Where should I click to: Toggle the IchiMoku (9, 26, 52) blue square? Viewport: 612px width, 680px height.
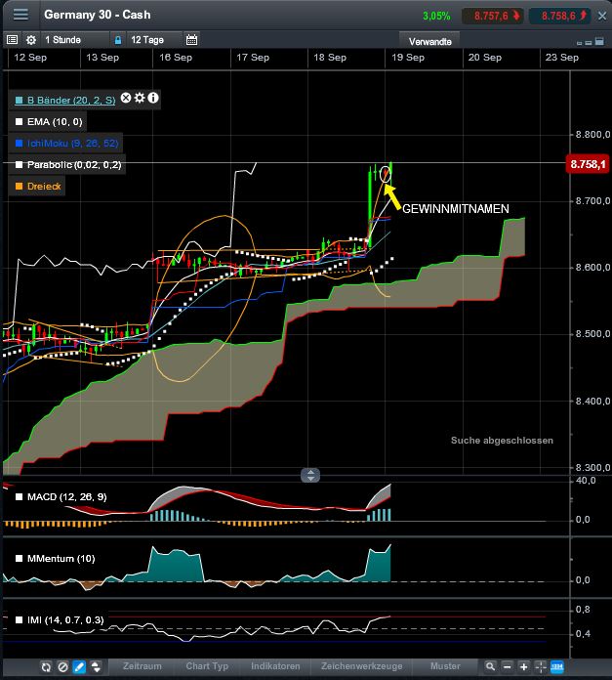click(19, 144)
